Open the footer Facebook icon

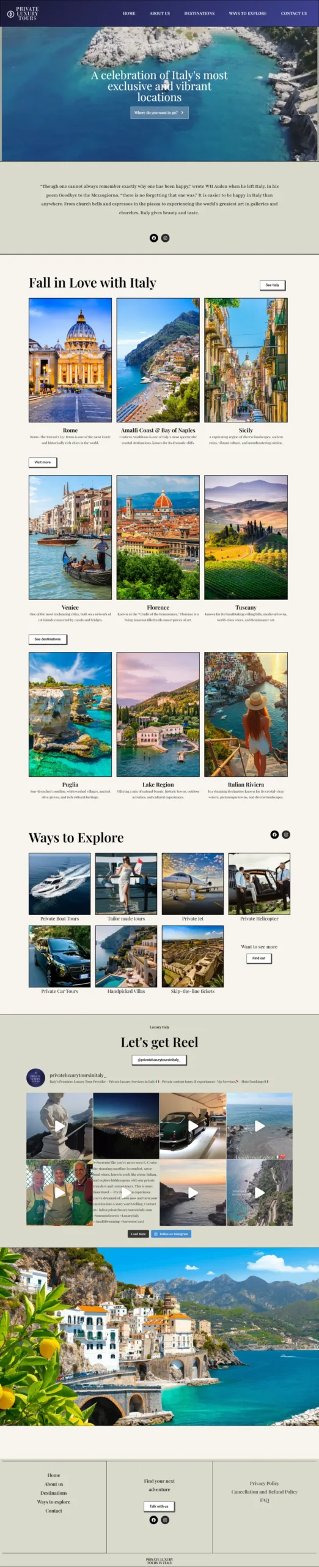pyautogui.click(x=154, y=1519)
